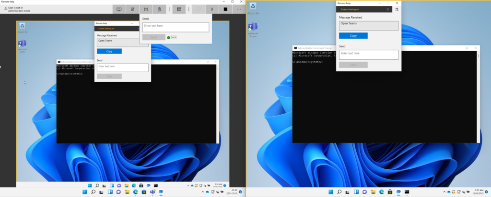Click Recycle Bin icon in mirrored remote desktop
The image size is (491, 197).
pos(22,27)
